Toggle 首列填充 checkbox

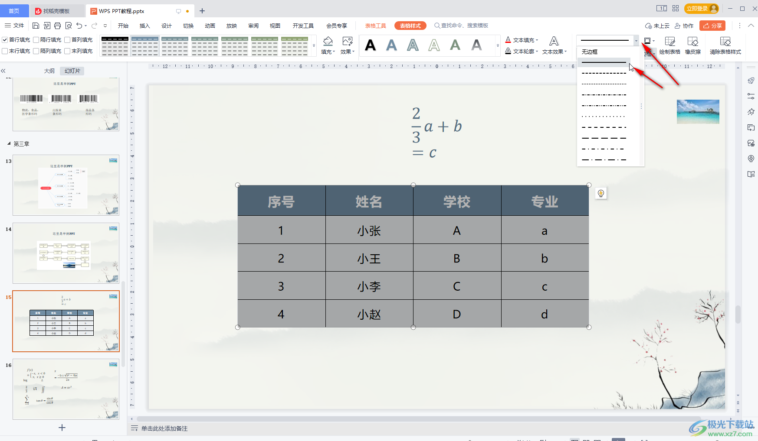[x=67, y=40]
